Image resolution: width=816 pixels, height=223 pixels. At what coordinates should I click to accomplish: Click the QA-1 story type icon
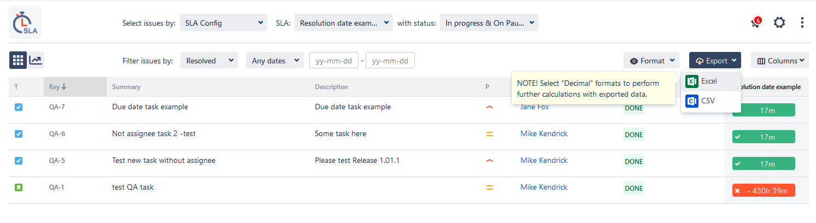(19, 187)
